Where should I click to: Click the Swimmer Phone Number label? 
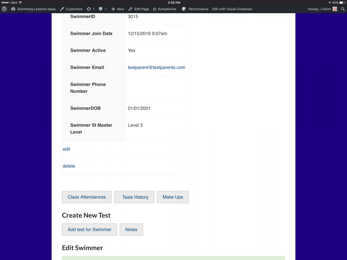pos(88,88)
